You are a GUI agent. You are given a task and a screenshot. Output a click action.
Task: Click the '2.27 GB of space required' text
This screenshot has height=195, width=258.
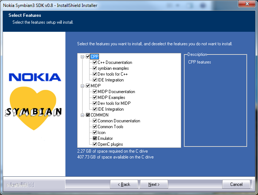[113, 151]
